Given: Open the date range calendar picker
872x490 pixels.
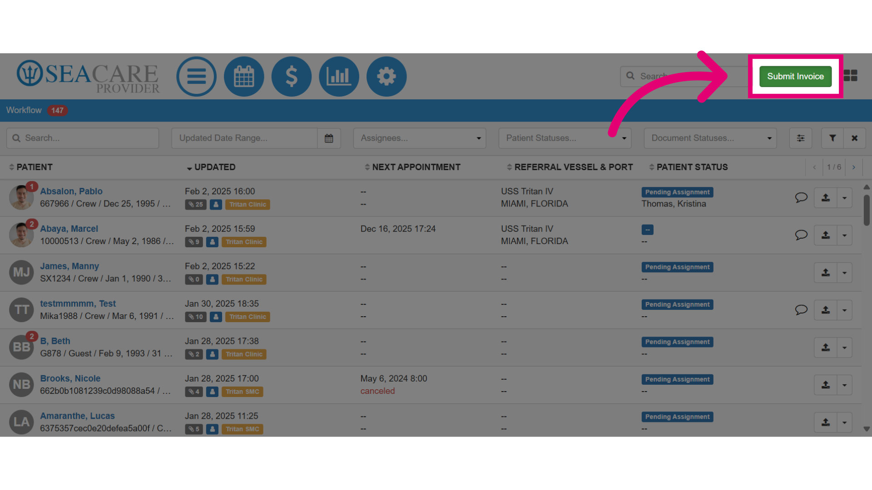Looking at the screenshot, I should pyautogui.click(x=329, y=138).
